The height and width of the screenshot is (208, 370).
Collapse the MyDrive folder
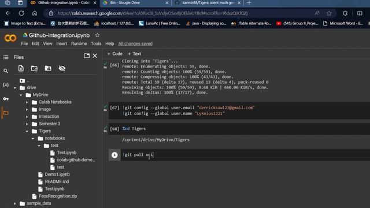[x=21, y=95]
